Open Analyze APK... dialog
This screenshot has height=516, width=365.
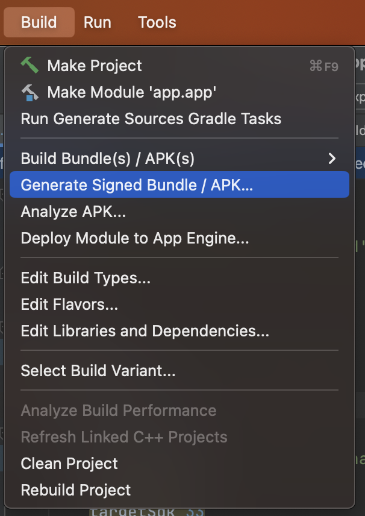click(x=73, y=212)
